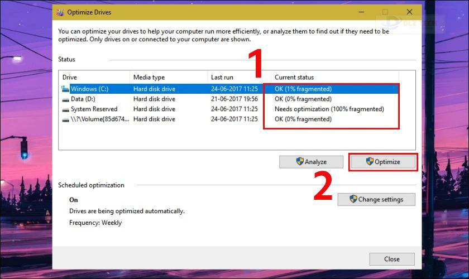Viewport: 469px width, 279px height.
Task: Select the \\?\Volume{85d674... drive row
Action: coord(229,119)
